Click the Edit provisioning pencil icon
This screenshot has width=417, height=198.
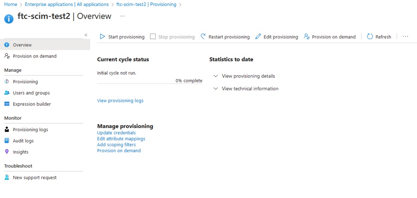tap(258, 37)
